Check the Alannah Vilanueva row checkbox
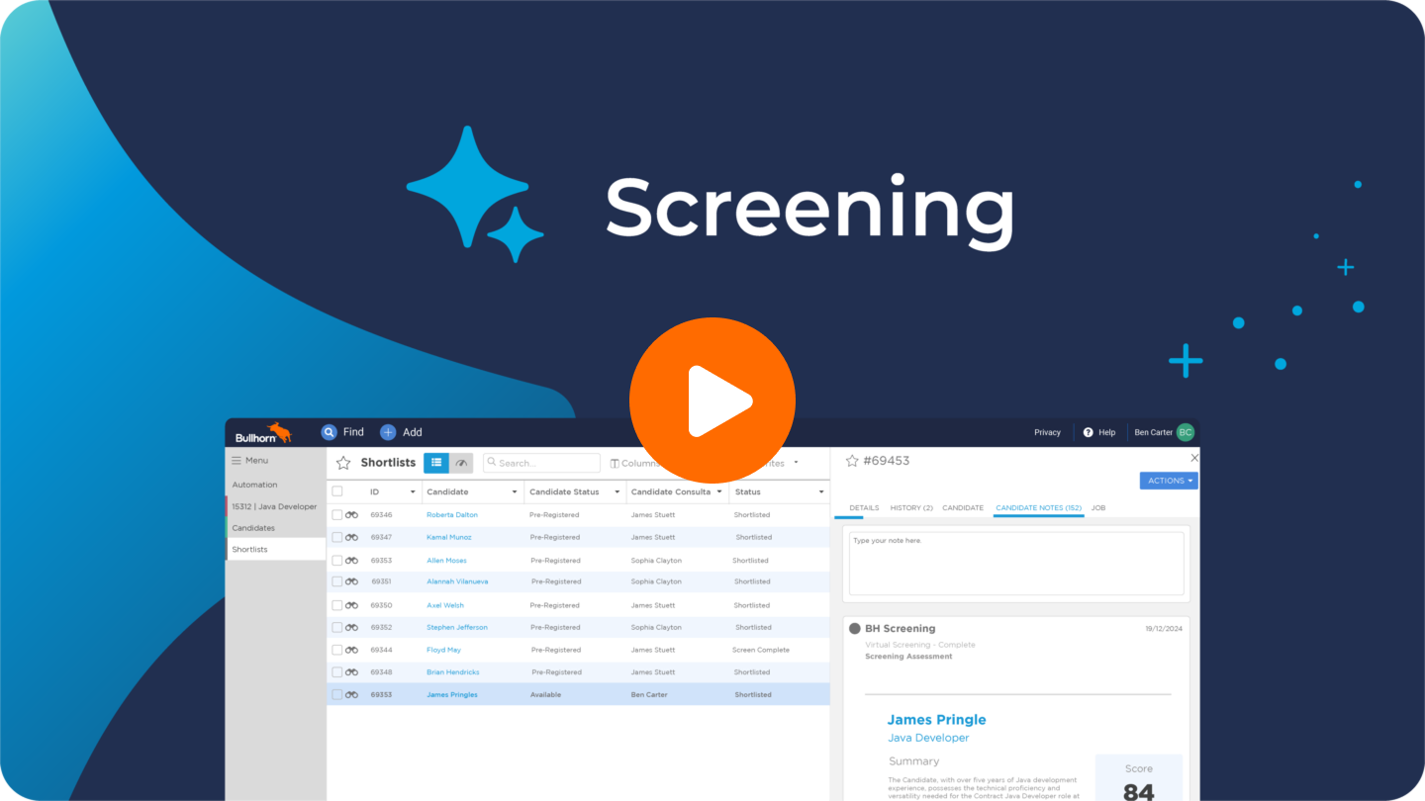The image size is (1425, 801). 337,582
